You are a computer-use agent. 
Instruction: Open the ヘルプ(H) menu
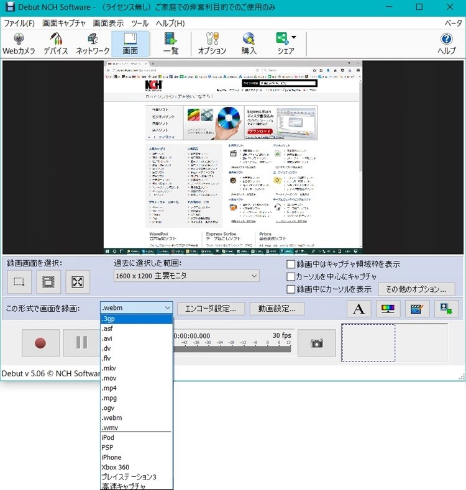point(170,24)
